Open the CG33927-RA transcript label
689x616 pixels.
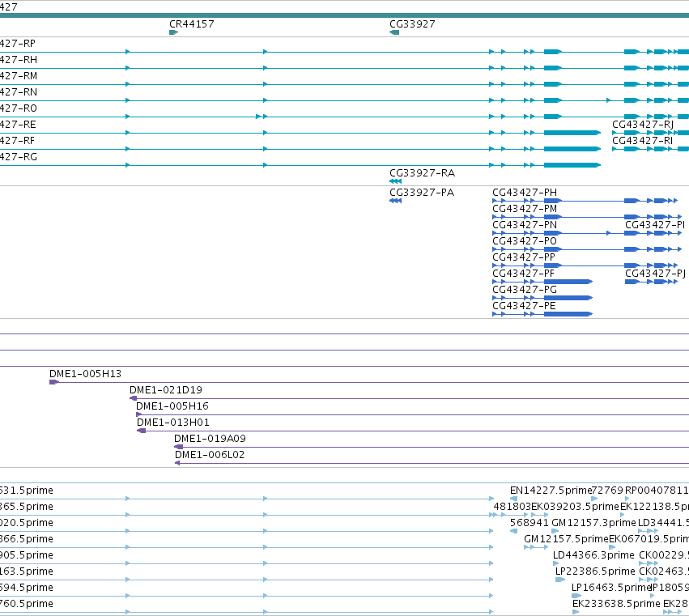423,172
